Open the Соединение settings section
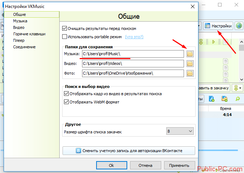This screenshot has height=173, width=244. (24, 47)
